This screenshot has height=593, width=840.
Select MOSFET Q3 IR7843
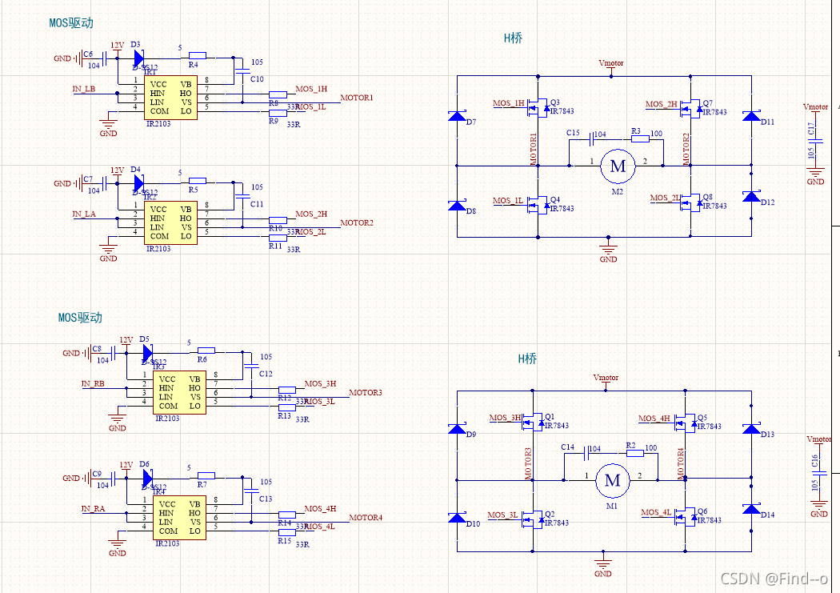(x=538, y=108)
